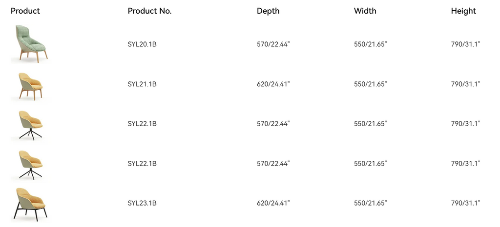
Task: Click the Width column header
Action: coord(365,11)
